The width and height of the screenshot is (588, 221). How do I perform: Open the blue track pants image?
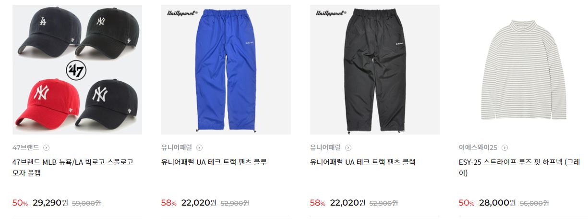point(226,70)
